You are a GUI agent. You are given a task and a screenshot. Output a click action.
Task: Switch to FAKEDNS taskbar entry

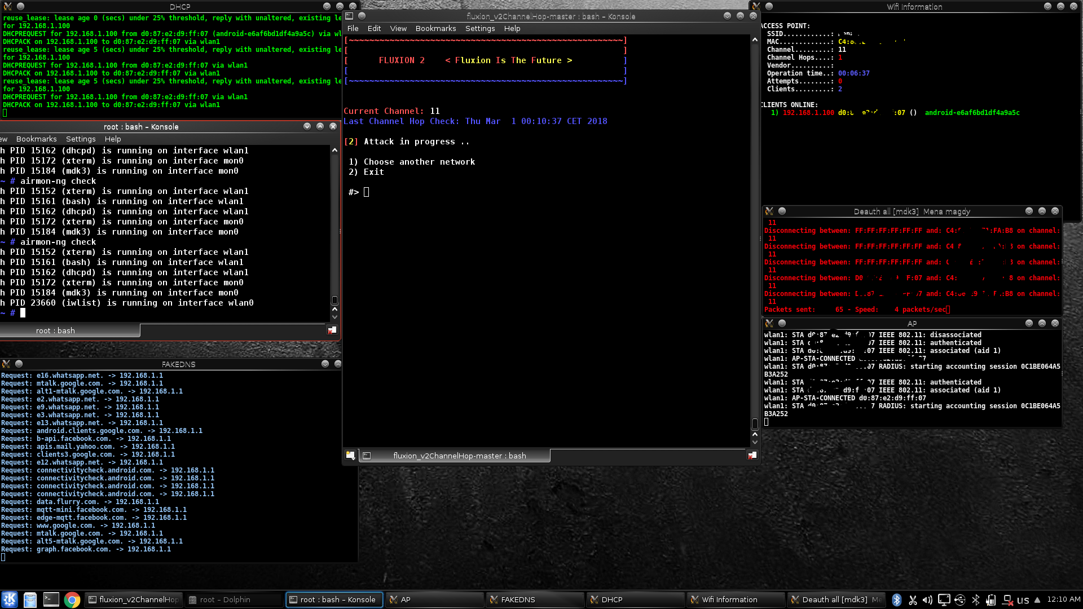pyautogui.click(x=535, y=599)
